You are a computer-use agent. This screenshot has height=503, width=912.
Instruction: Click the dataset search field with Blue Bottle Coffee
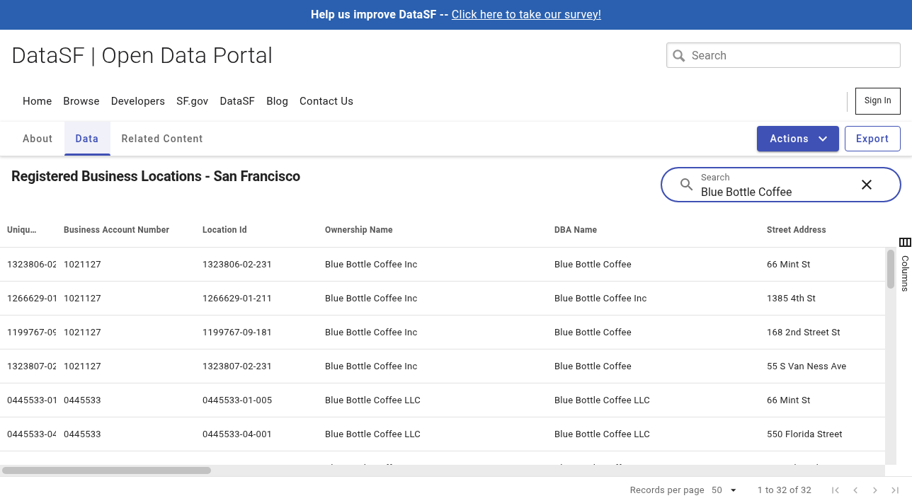click(x=781, y=185)
